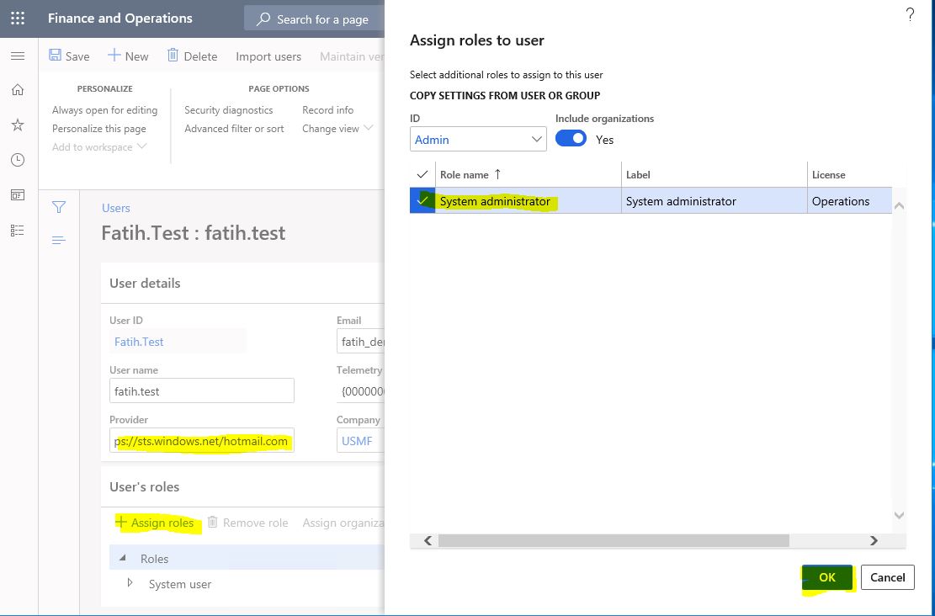
Task: Confirm with the OK button
Action: click(x=827, y=577)
